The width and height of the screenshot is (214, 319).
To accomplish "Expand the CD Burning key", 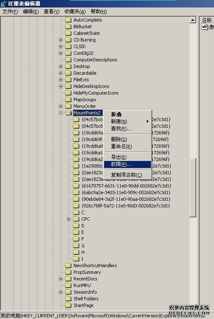I will (61, 40).
